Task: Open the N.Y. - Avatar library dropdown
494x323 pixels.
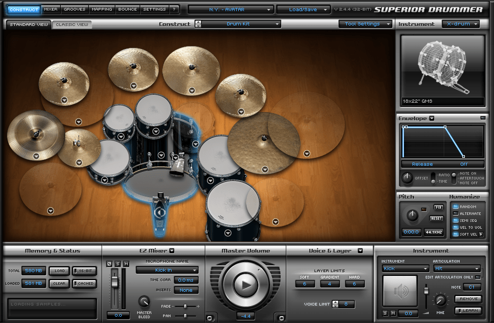Action: coord(231,10)
